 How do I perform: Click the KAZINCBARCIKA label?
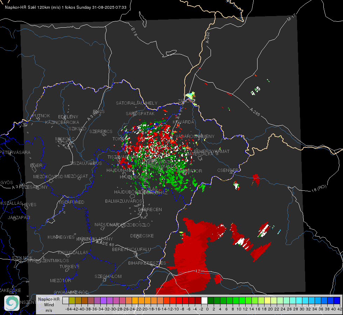[62, 122]
